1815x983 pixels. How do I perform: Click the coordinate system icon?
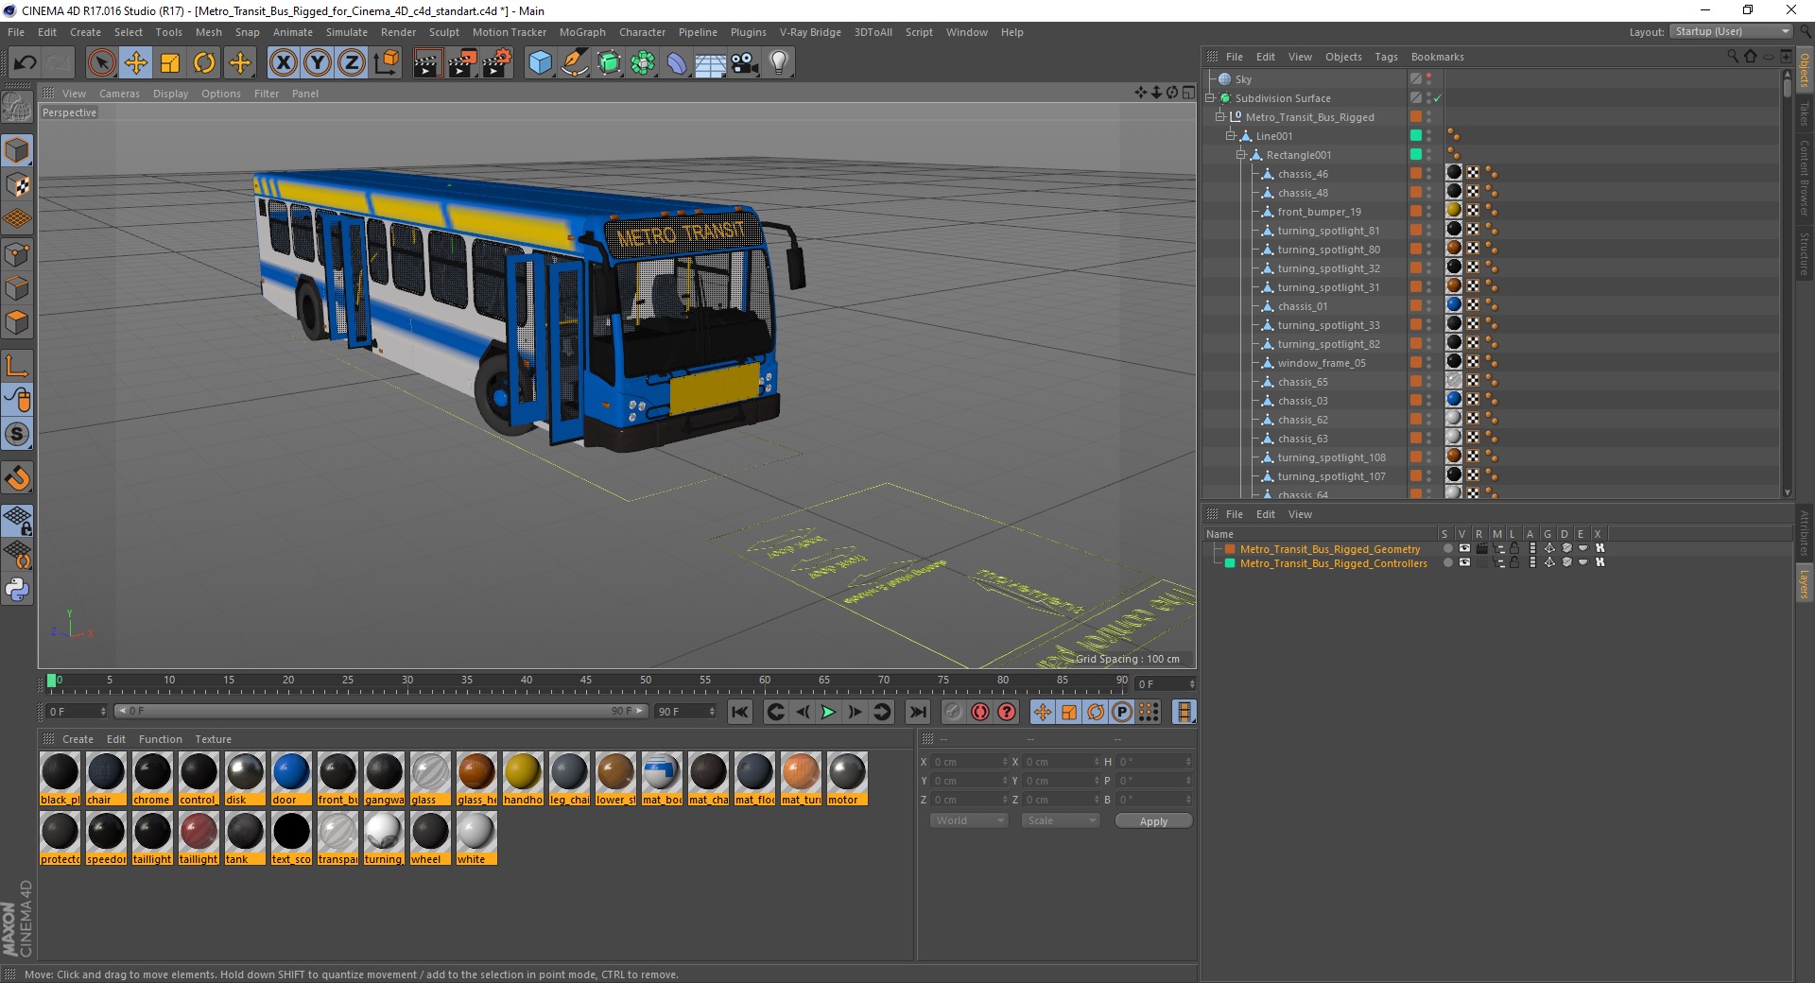387,63
